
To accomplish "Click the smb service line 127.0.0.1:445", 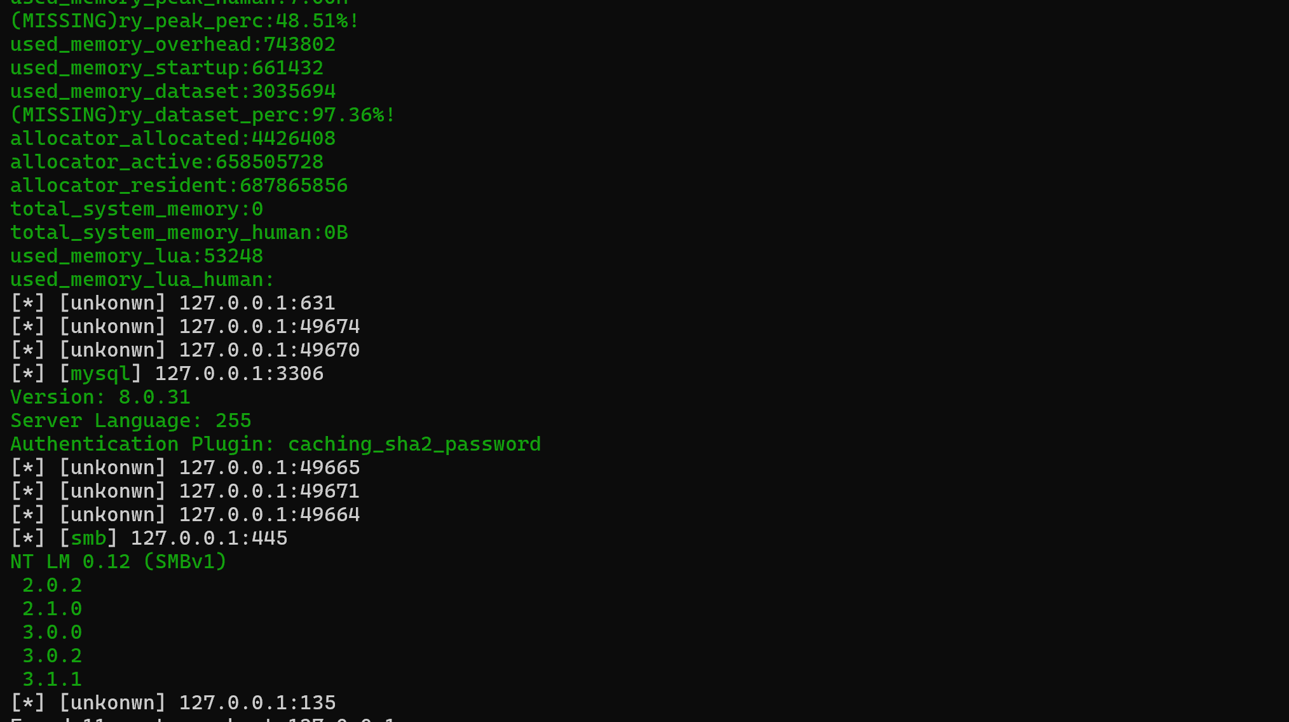I will 149,538.
